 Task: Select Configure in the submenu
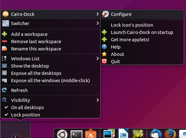tap(142, 14)
